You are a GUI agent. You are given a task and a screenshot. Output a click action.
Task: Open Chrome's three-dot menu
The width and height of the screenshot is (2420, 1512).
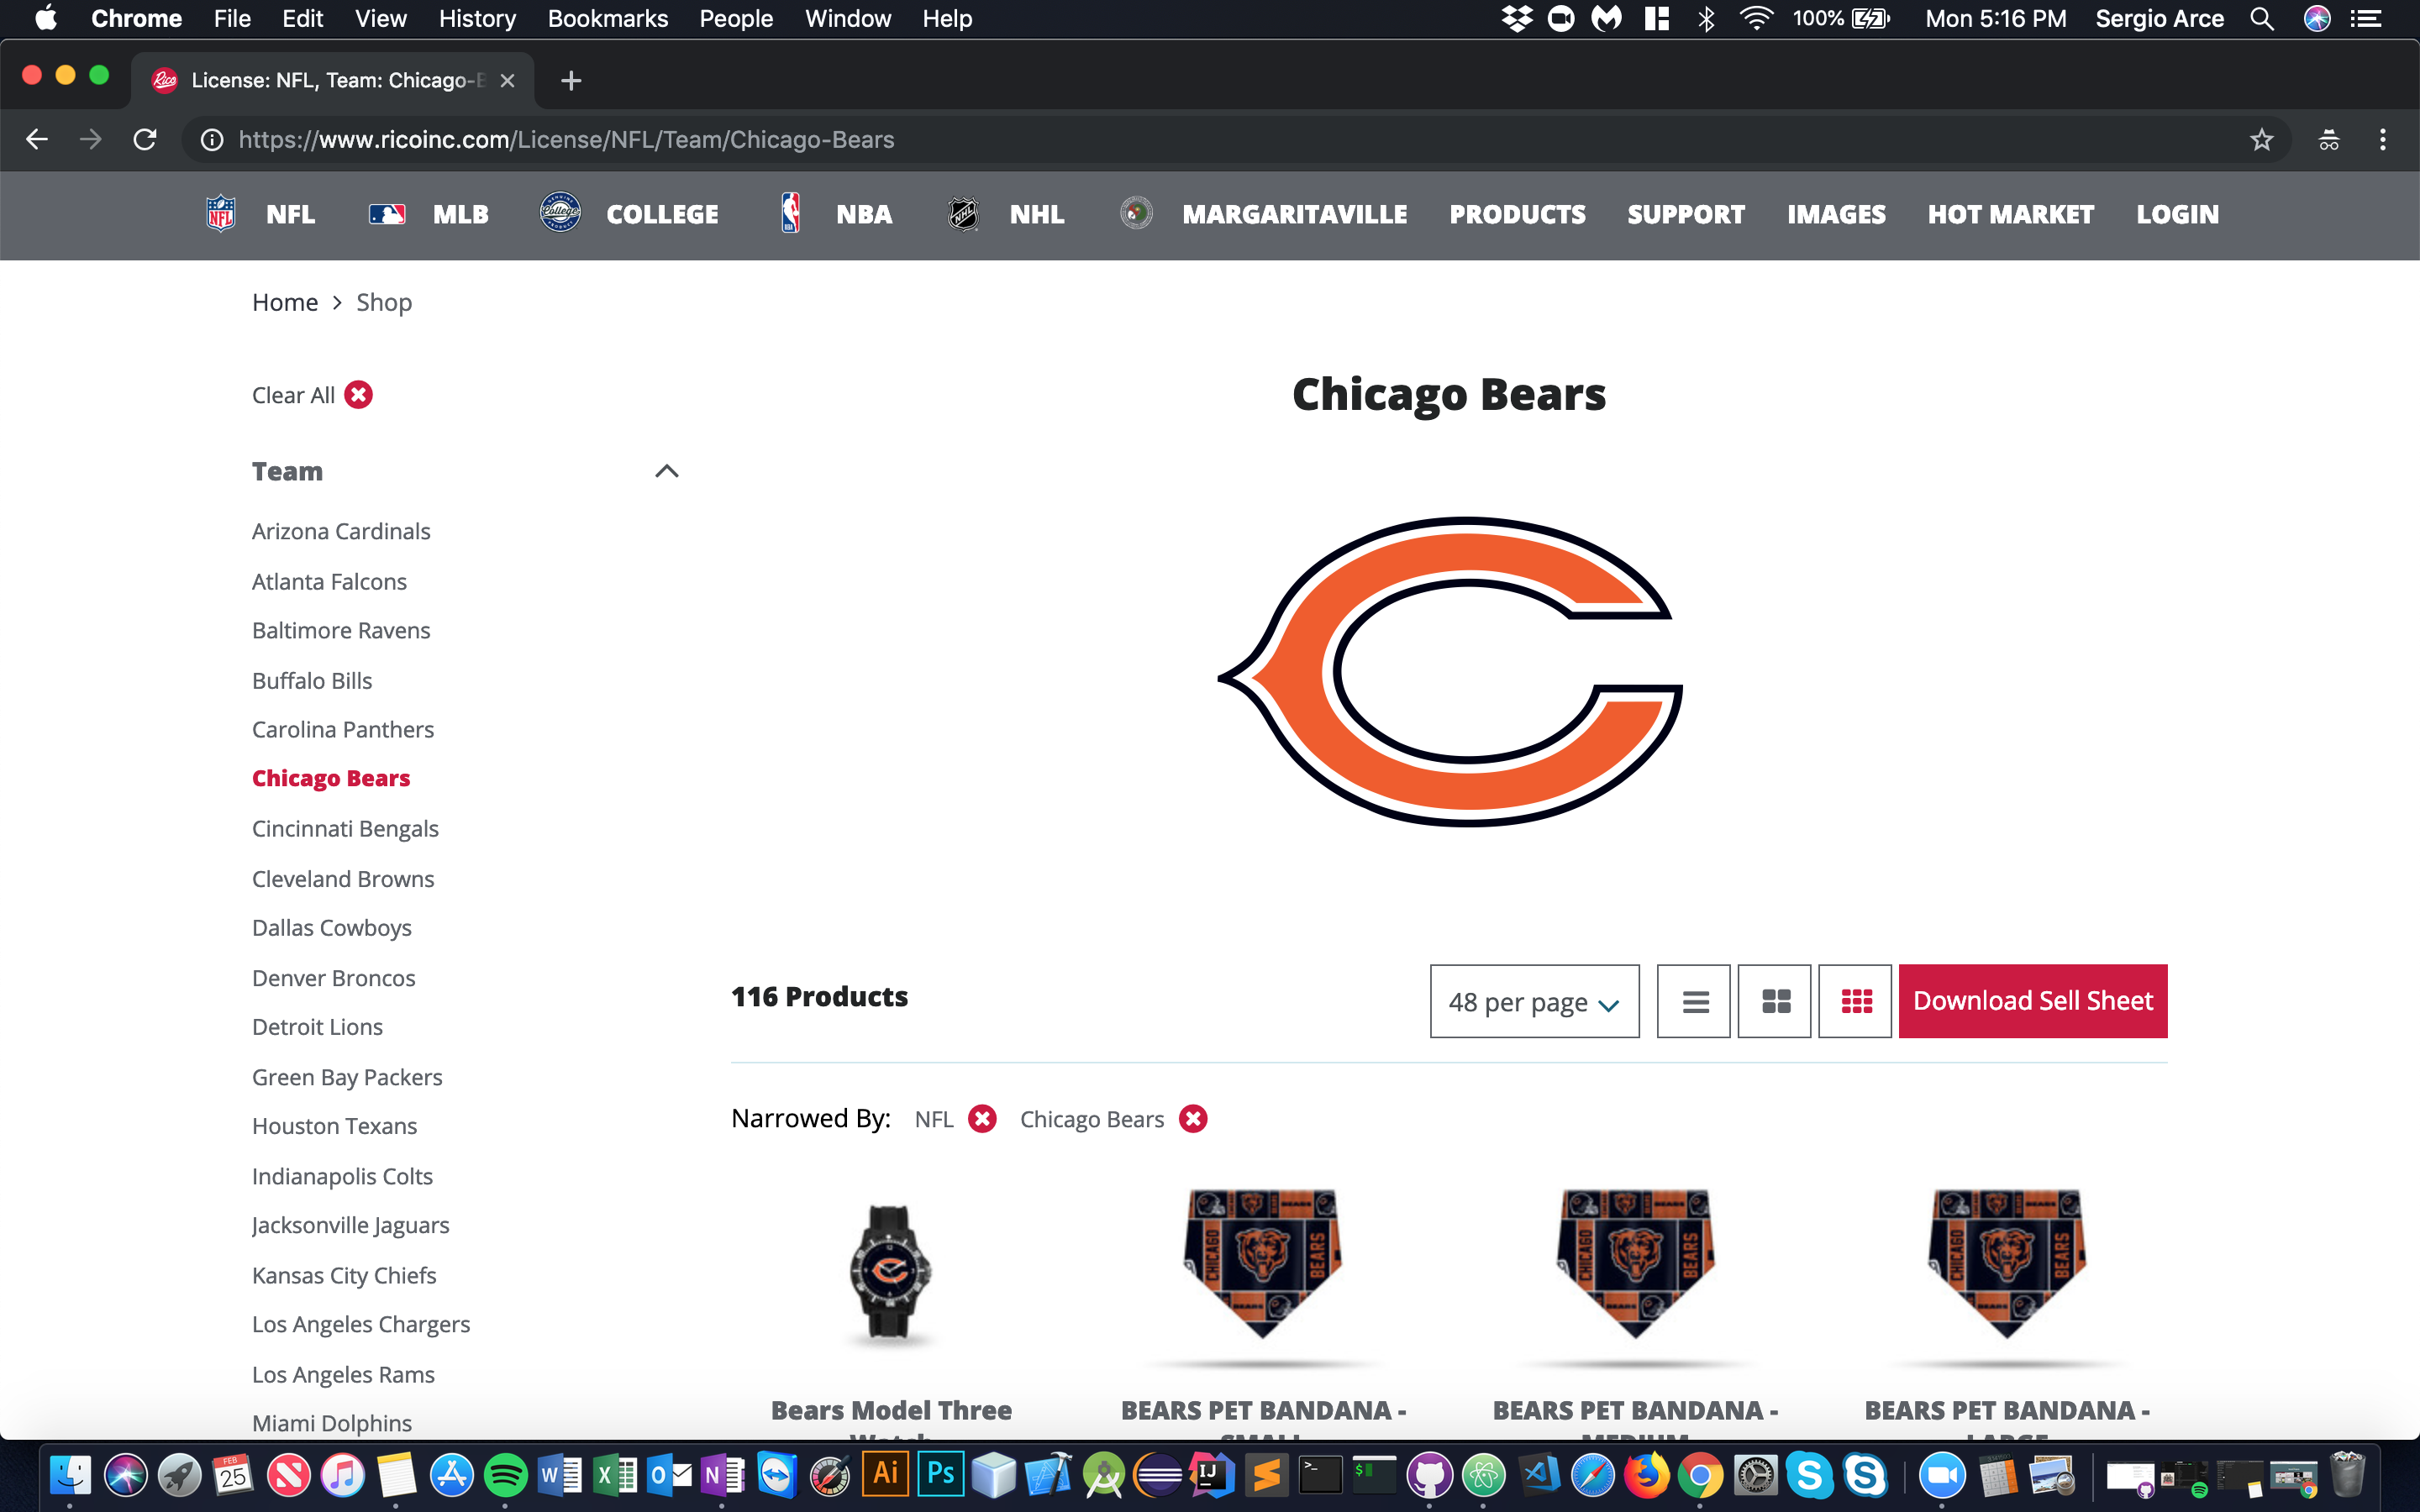(x=2382, y=140)
